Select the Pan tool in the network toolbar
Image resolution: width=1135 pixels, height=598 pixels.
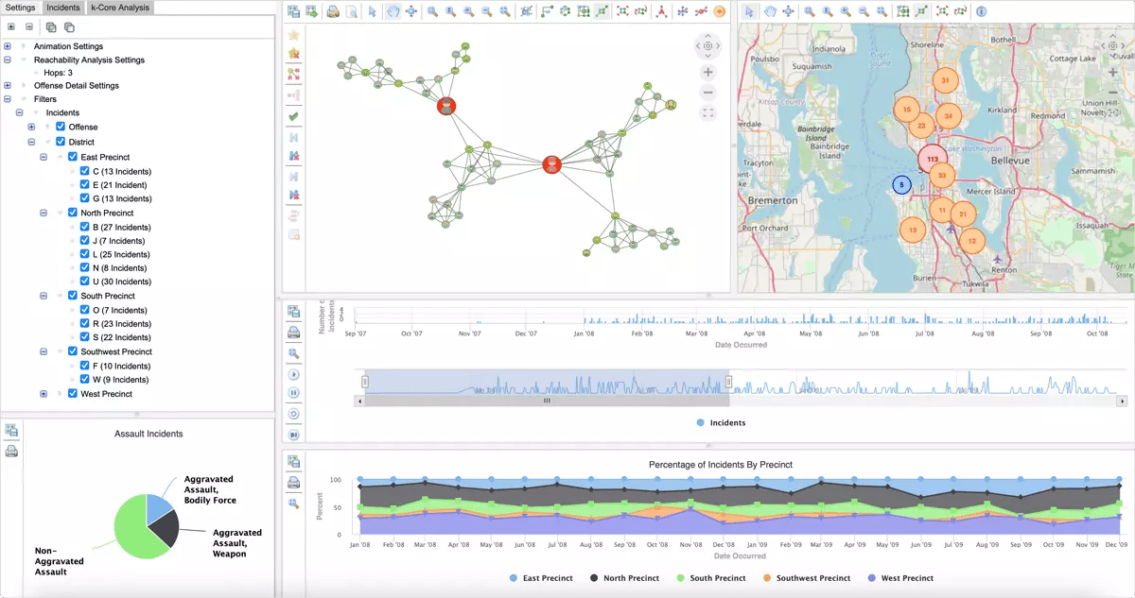click(x=393, y=10)
